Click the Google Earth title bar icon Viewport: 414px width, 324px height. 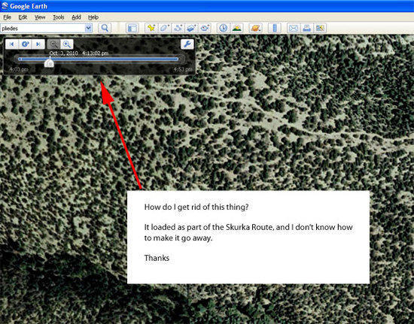5,6
